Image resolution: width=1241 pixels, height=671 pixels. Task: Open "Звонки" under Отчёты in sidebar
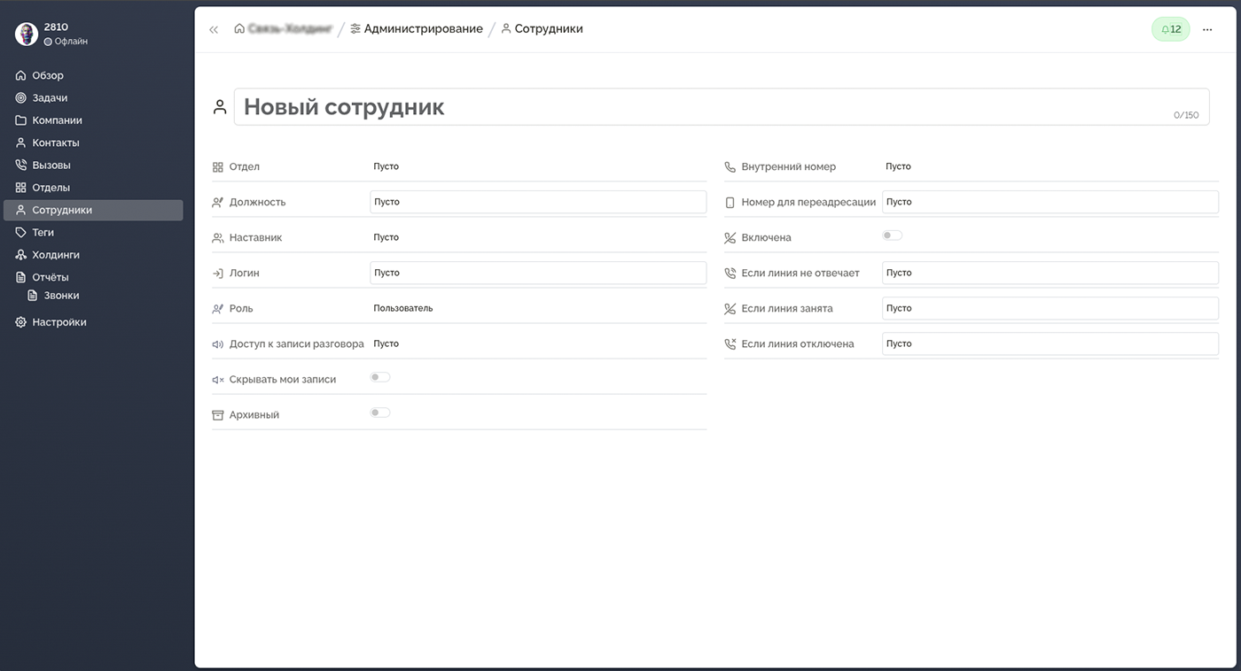coord(61,296)
